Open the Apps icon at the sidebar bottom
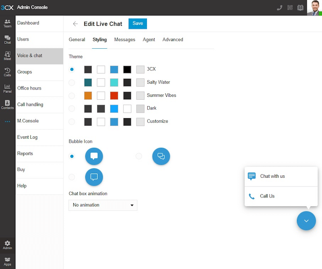322x269 pixels. (7, 262)
